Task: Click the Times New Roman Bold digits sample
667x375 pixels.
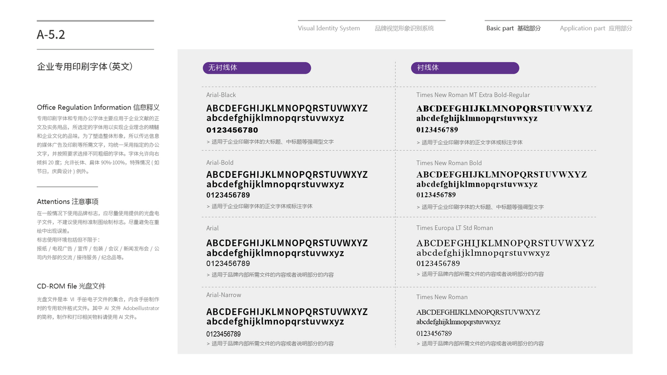Action: click(x=436, y=195)
